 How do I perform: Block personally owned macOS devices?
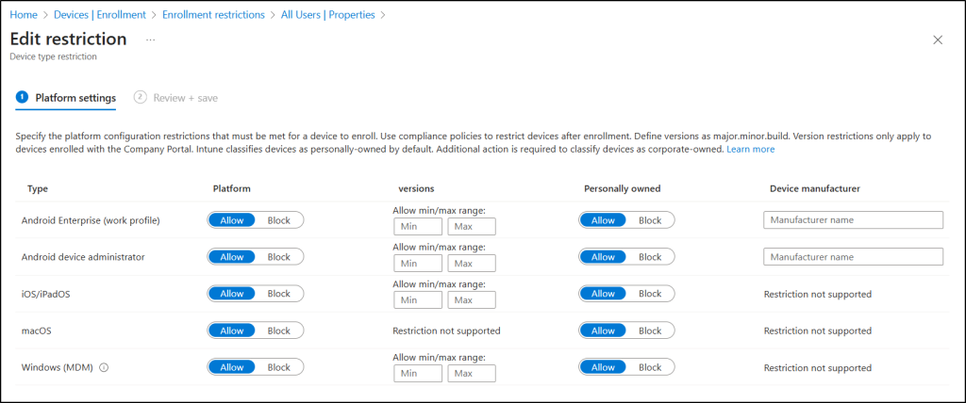pyautogui.click(x=650, y=330)
